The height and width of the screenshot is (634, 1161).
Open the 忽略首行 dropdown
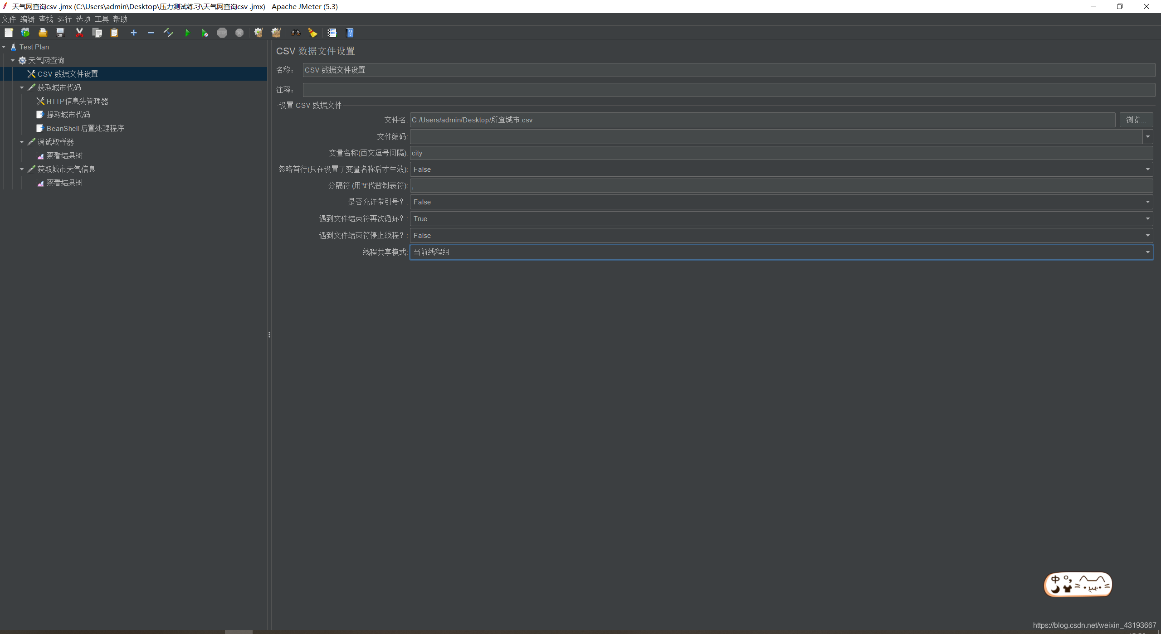click(x=1147, y=169)
